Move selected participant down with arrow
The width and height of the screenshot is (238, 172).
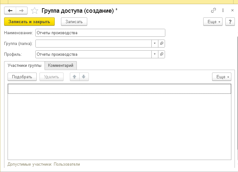coord(84,77)
